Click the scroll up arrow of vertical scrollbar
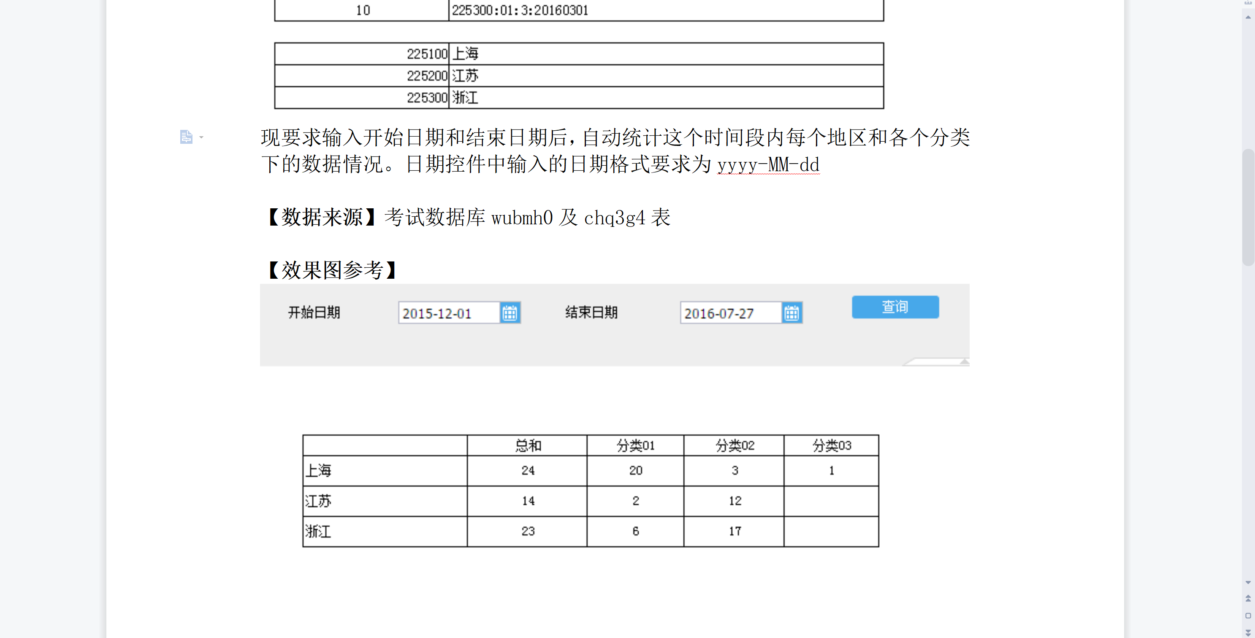 coord(1248,17)
